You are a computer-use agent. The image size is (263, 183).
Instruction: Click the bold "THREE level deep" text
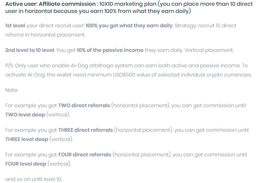[27, 139]
